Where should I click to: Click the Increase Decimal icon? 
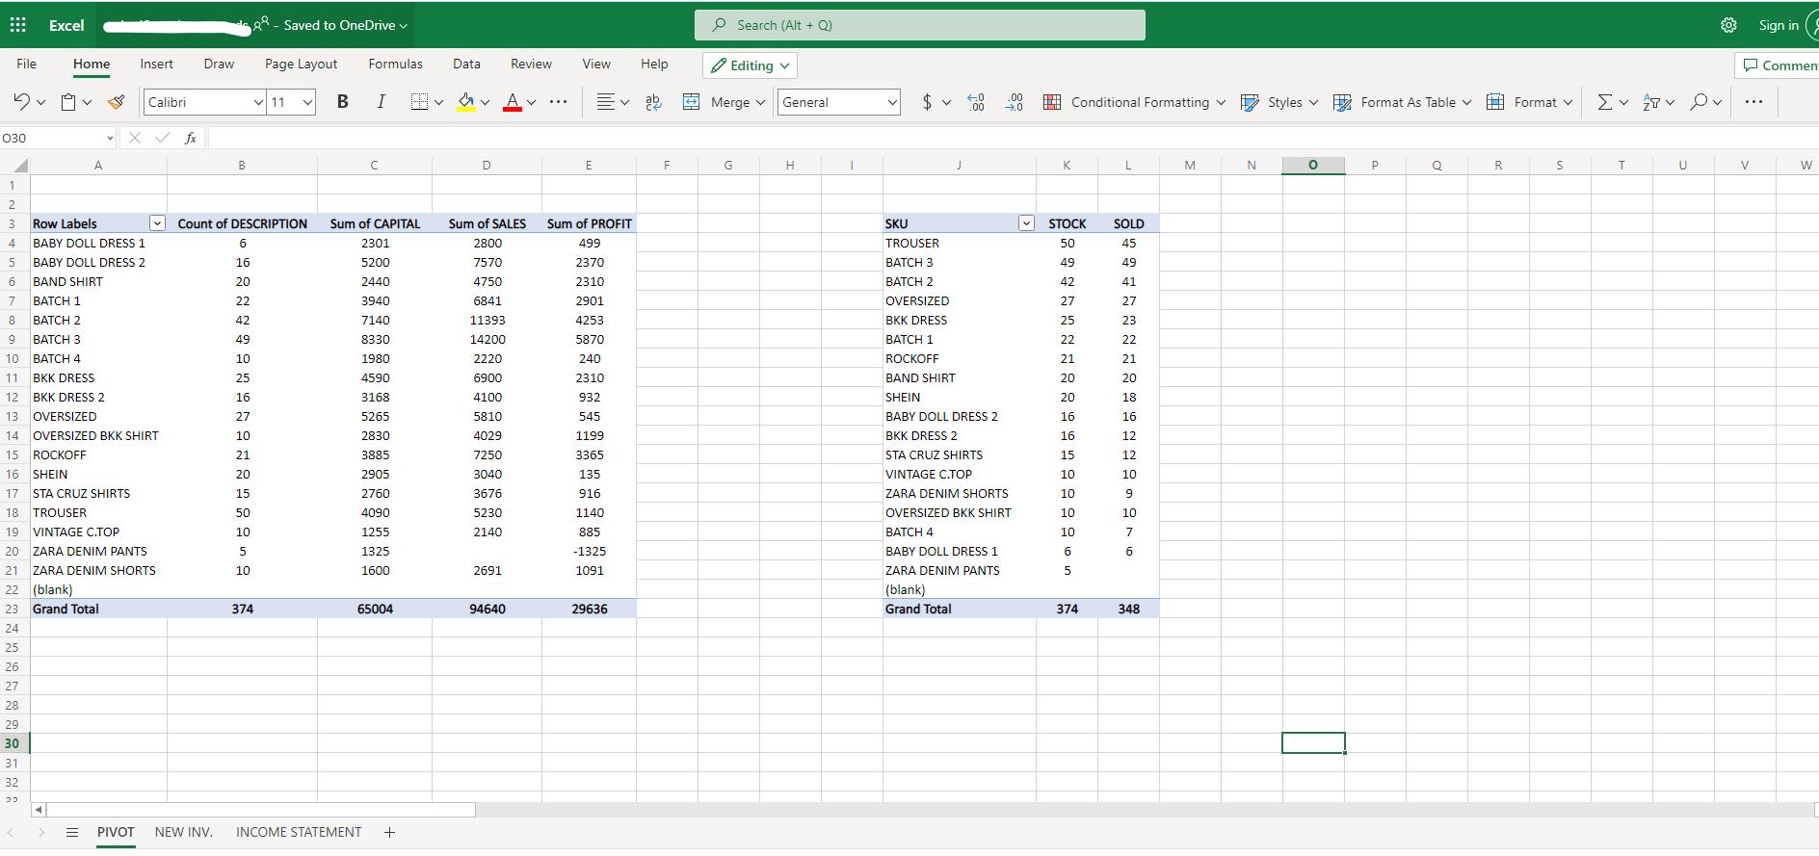pos(976,102)
